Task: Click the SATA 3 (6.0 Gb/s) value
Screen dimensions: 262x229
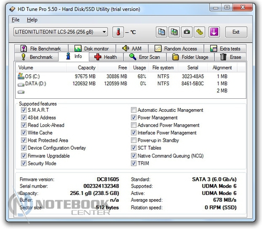Action: coord(214,179)
